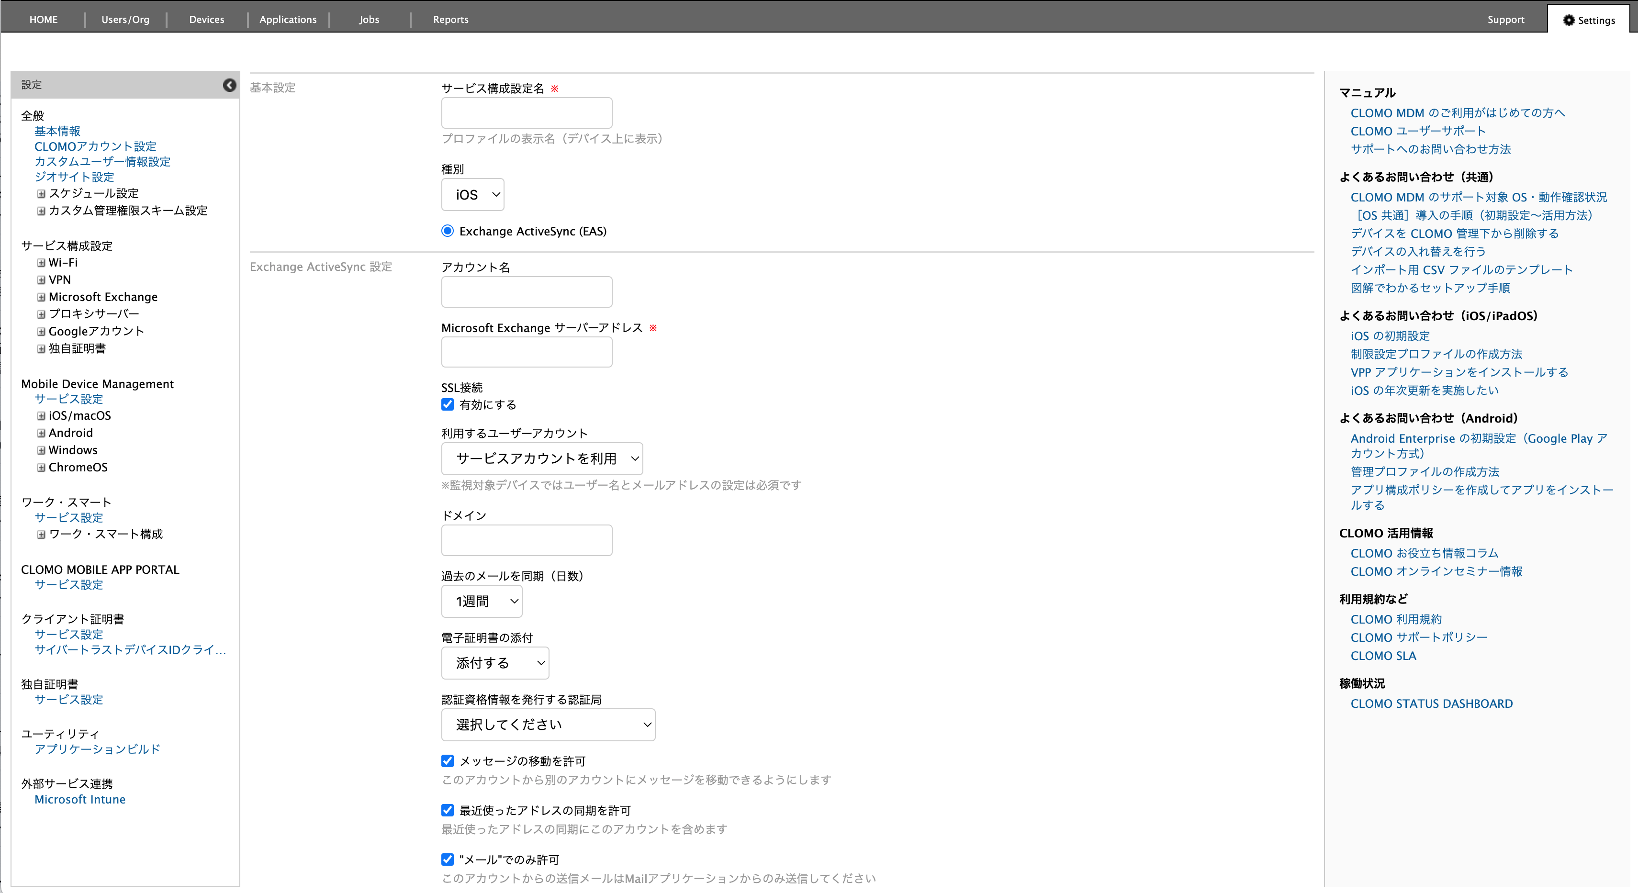Open the Devices menu
The image size is (1638, 893).
coord(207,20)
